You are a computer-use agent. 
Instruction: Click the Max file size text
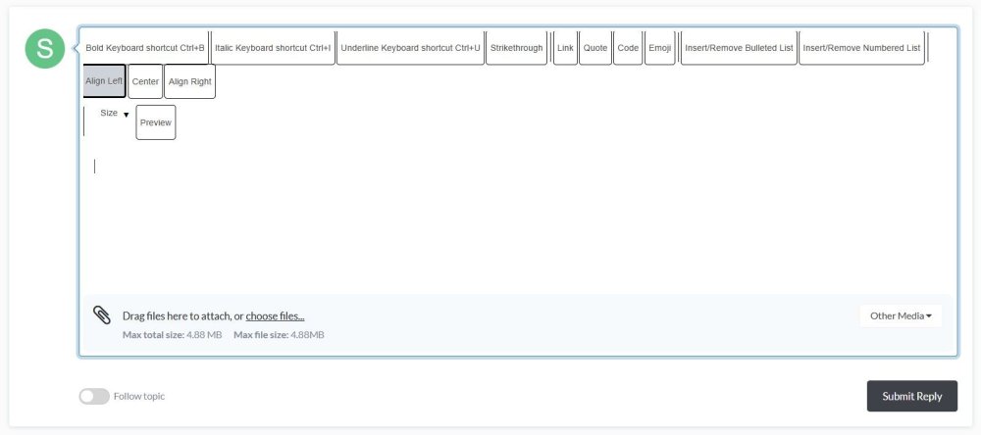(279, 335)
